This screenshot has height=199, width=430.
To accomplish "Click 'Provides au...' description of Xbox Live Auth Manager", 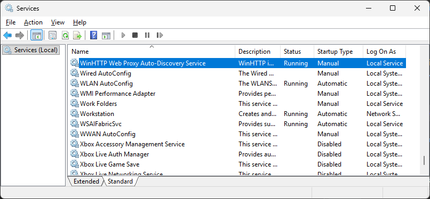I will pyautogui.click(x=257, y=154).
